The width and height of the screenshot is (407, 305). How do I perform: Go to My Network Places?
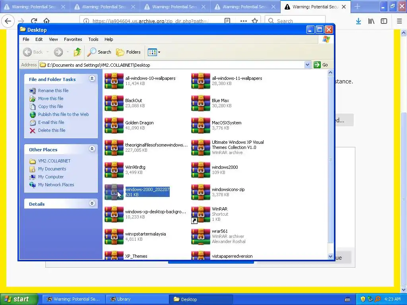coord(56,185)
